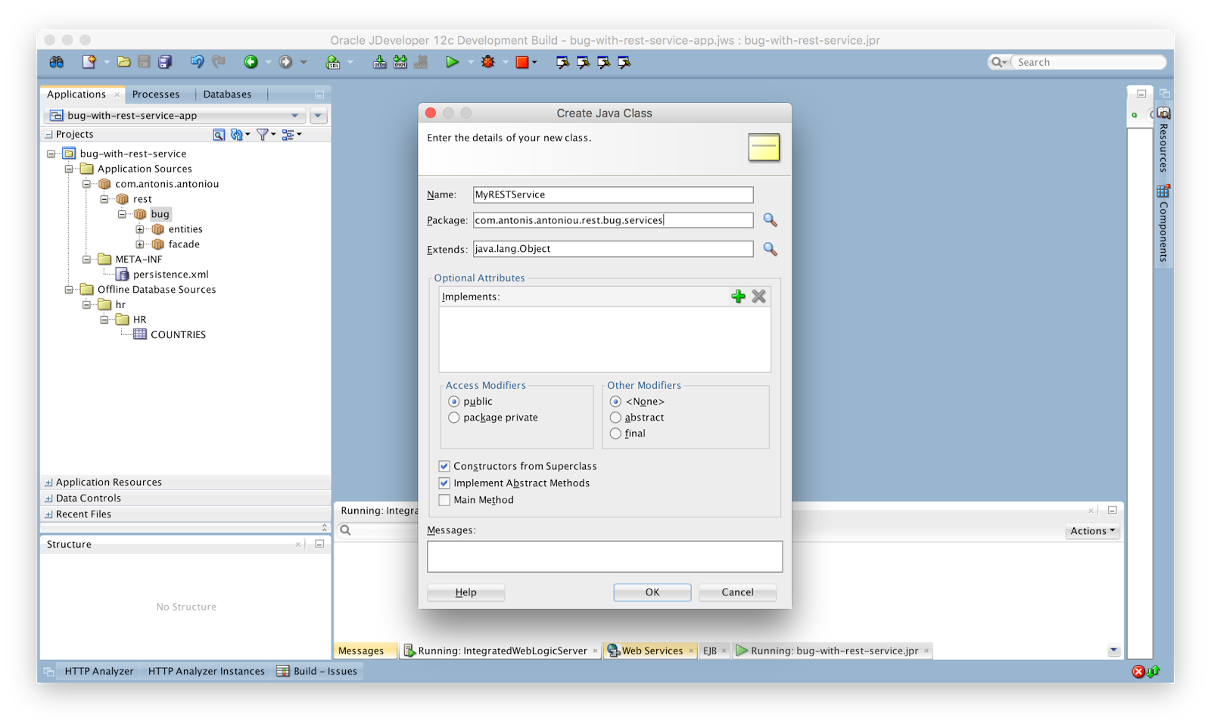Screen dimensions: 1211x727
Task: Click the green Run arrow in toolbar
Action: 452,62
